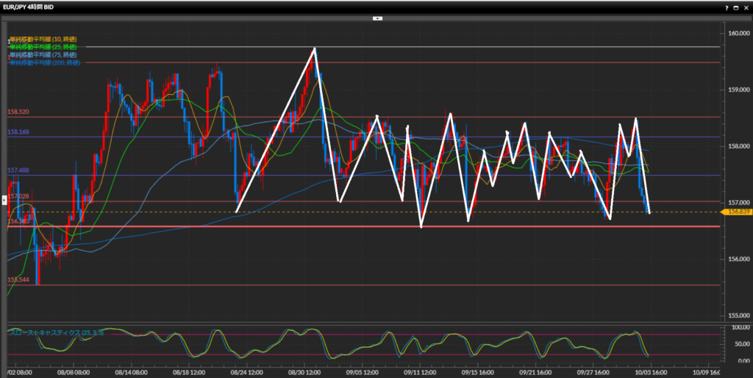The height and width of the screenshot is (378, 753).
Task: Select the 155.544 support line label
Action: click(x=18, y=280)
